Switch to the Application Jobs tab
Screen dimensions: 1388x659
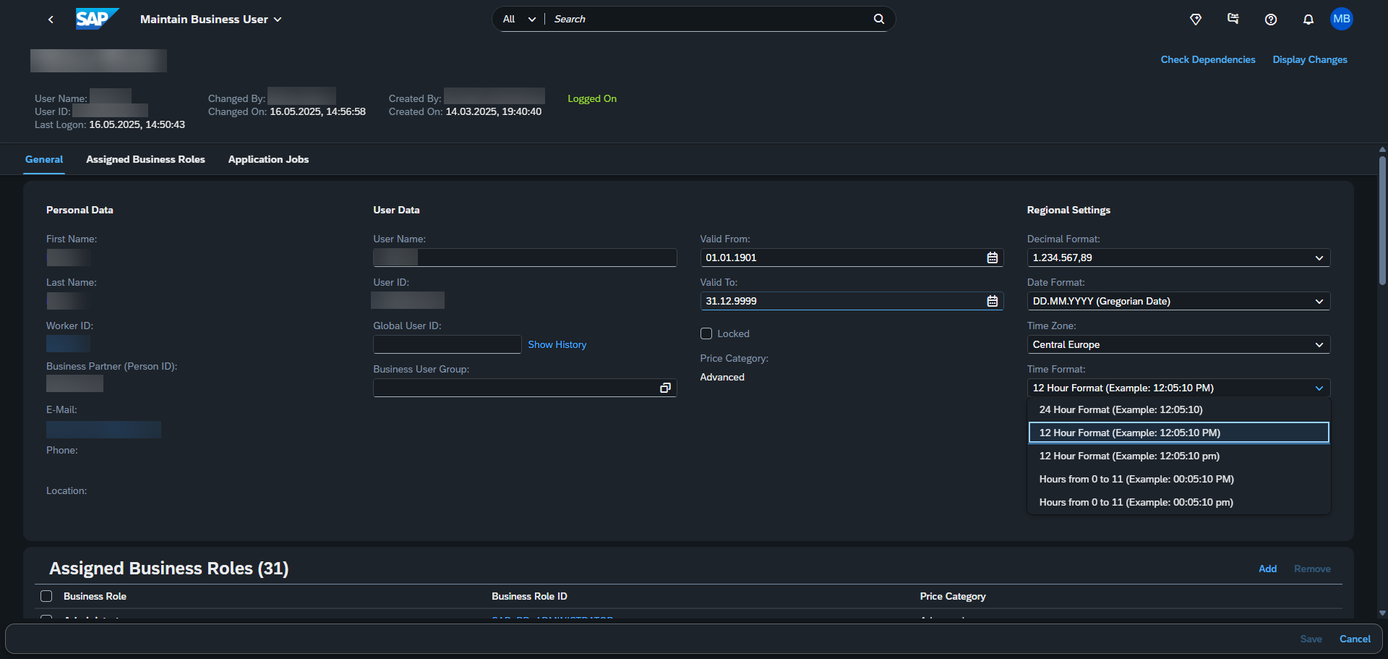pos(268,159)
